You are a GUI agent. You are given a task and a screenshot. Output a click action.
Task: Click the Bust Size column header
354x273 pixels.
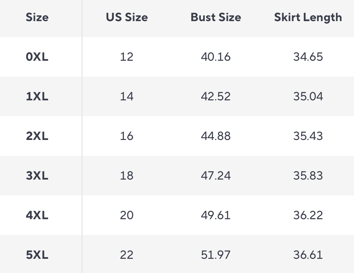pos(216,17)
